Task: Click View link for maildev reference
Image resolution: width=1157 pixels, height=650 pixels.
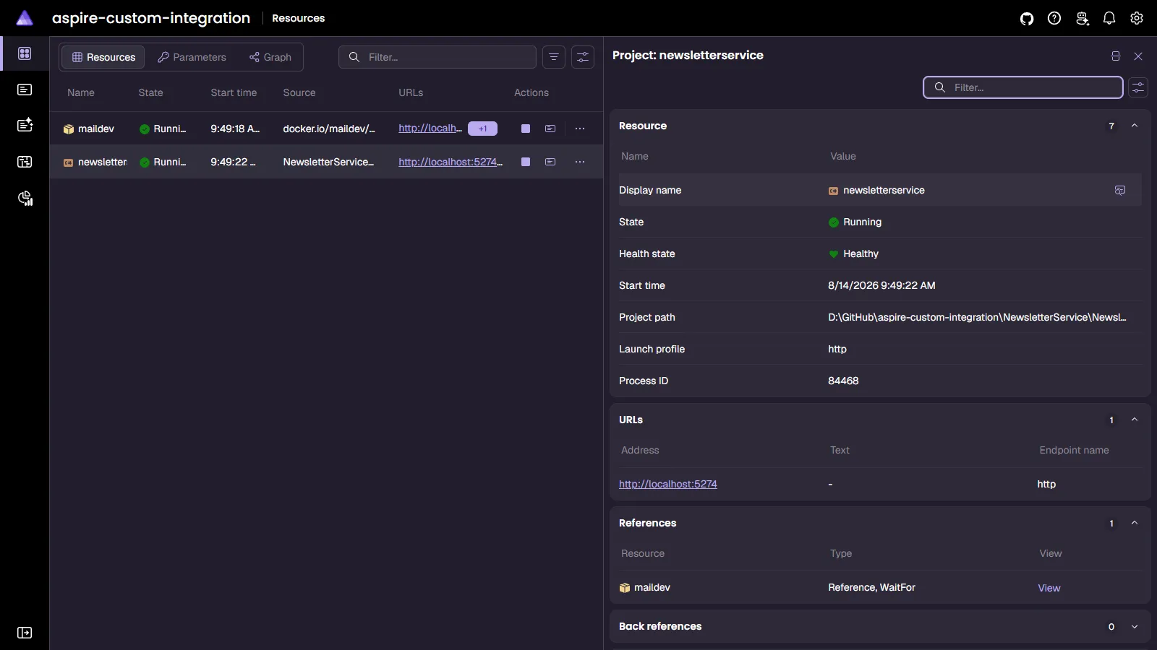Action: click(1049, 588)
